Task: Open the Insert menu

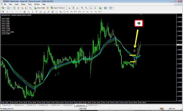Action: coord(16,4)
